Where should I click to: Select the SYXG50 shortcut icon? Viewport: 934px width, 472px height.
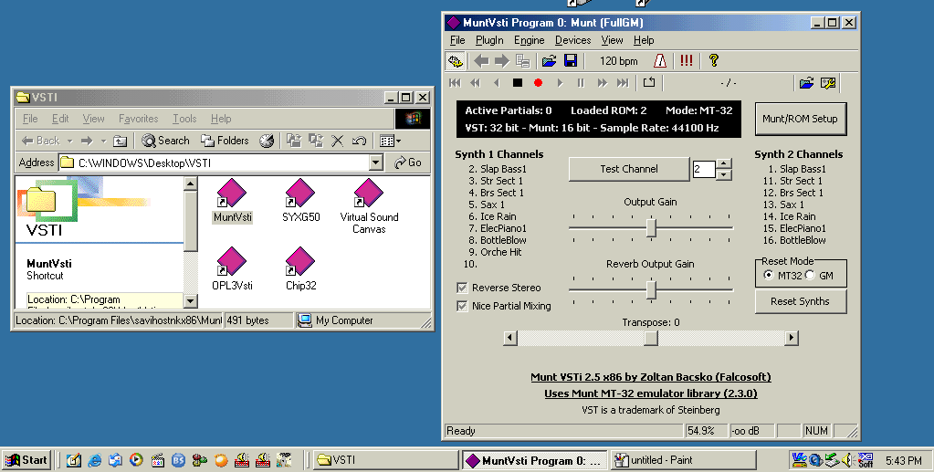coord(300,201)
